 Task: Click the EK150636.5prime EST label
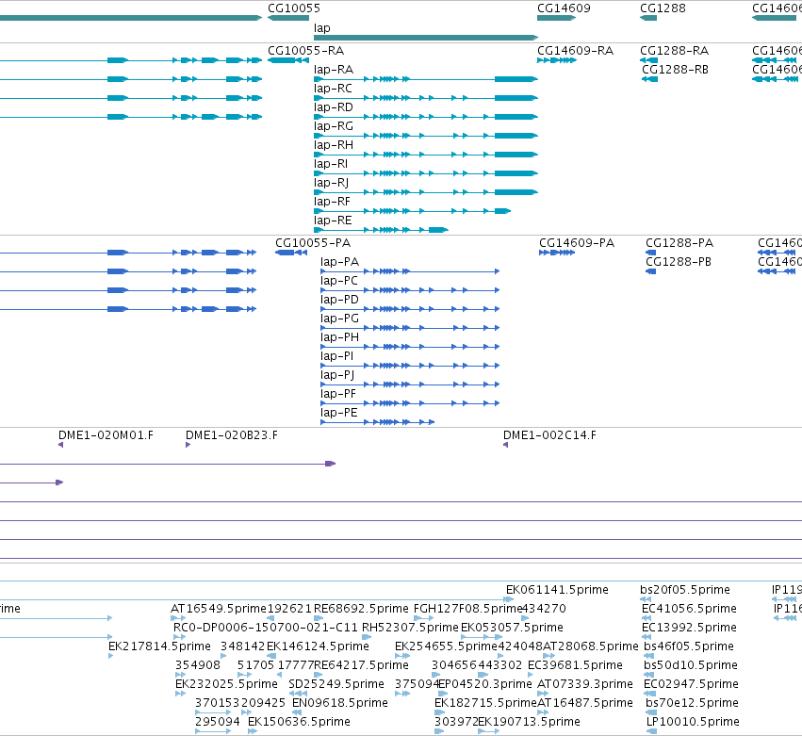pyautogui.click(x=299, y=722)
